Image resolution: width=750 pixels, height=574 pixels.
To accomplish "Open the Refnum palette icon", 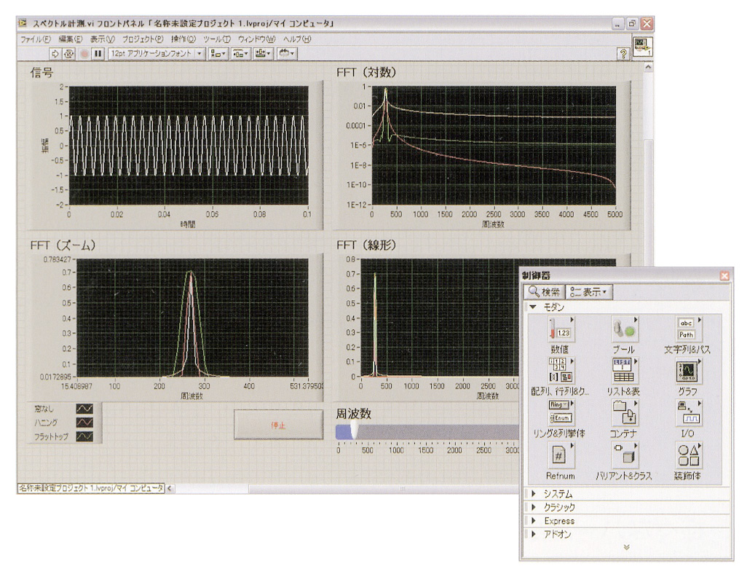I will [560, 455].
